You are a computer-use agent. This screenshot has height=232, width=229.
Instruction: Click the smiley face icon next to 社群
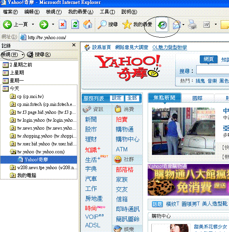(118, 160)
